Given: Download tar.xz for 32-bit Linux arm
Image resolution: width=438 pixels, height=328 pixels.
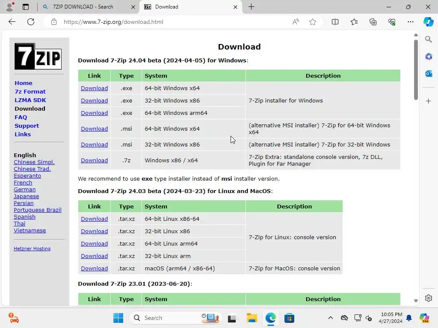Looking at the screenshot, I should (94, 256).
